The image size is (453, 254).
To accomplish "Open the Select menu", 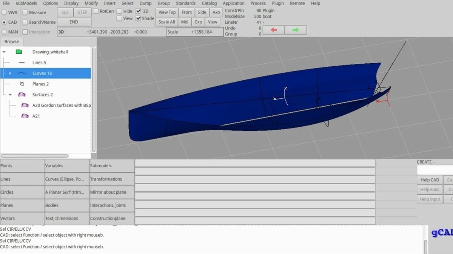I will click(128, 3).
